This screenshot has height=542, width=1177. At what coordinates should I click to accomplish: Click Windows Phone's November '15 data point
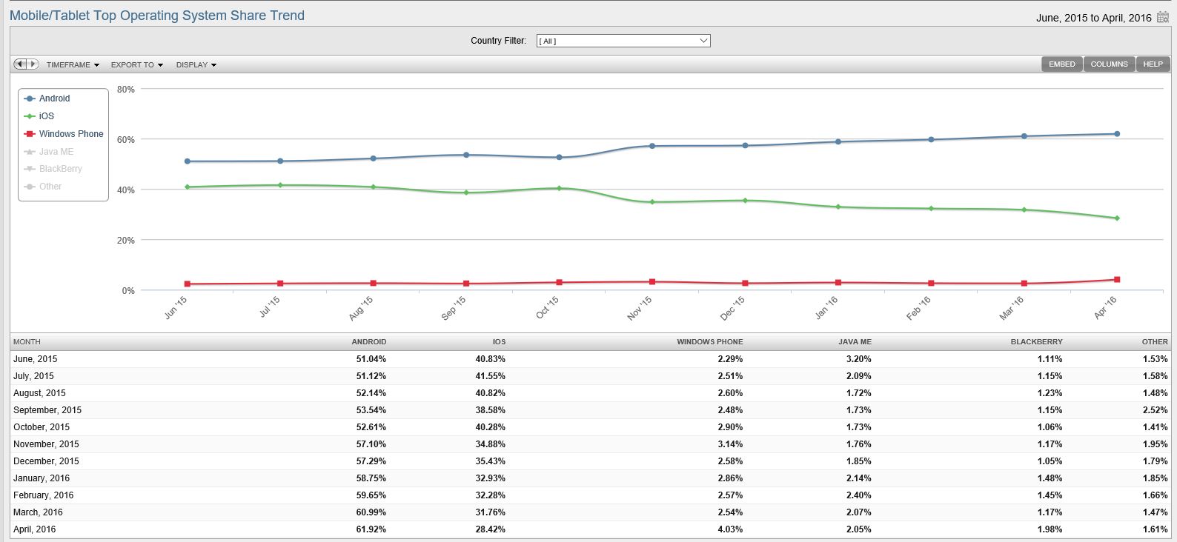pos(652,282)
